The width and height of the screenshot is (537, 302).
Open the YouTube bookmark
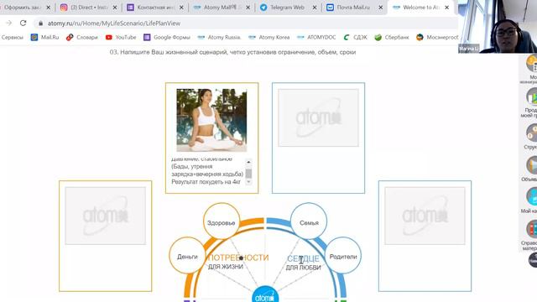121,37
